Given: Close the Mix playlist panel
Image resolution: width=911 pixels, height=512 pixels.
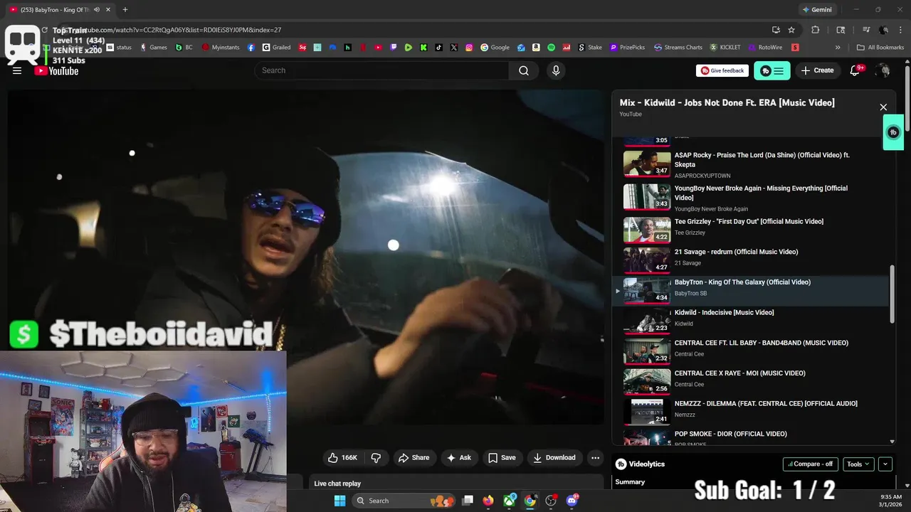Looking at the screenshot, I should 883,107.
